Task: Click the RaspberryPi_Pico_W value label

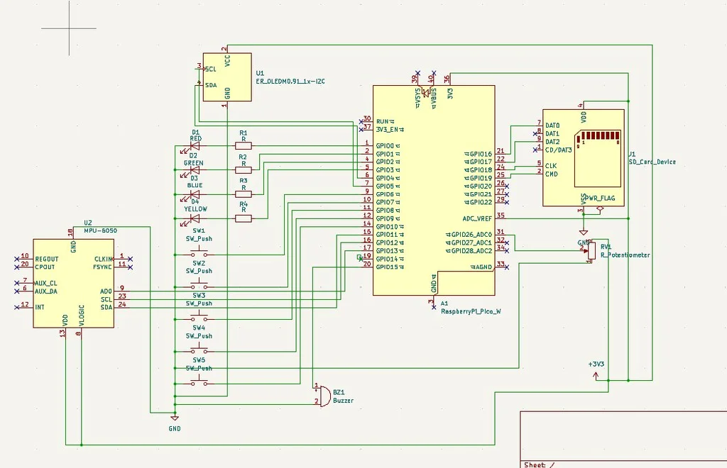Action: pyautogui.click(x=471, y=311)
